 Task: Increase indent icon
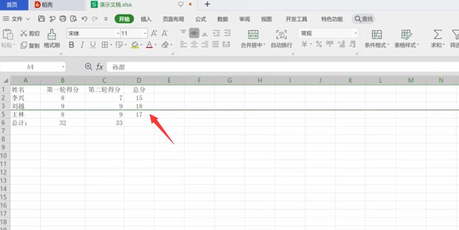(x=227, y=33)
